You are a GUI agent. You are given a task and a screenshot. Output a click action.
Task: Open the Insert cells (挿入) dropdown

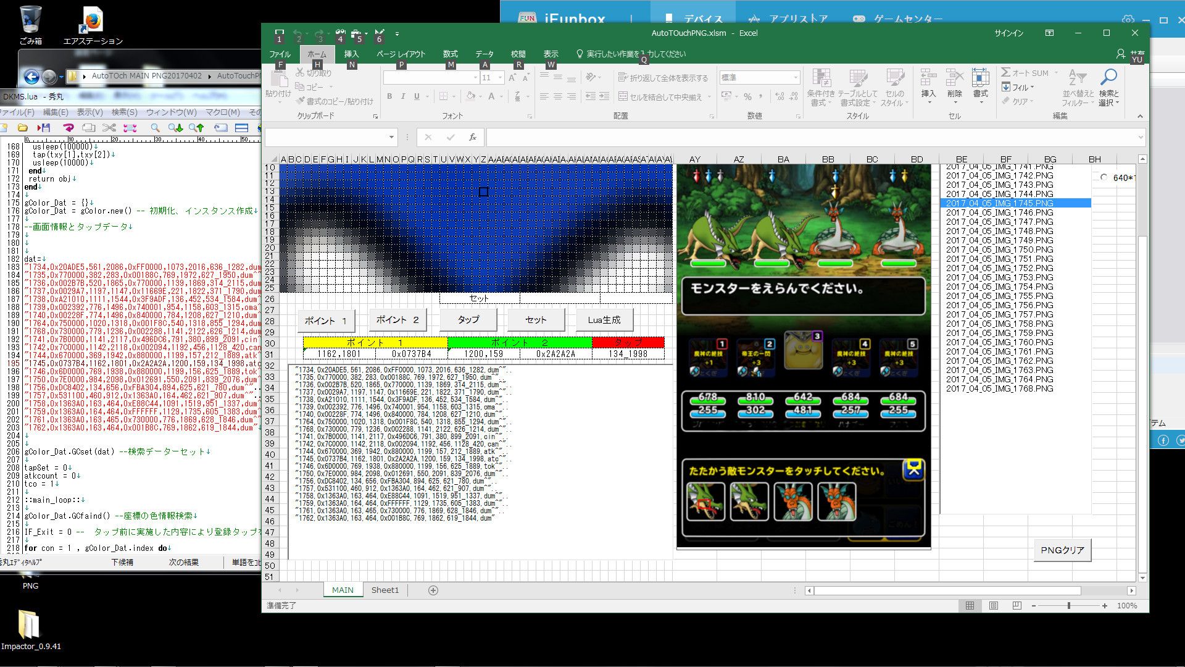pyautogui.click(x=928, y=103)
